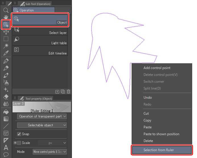Image resolution: width=197 pixels, height=158 pixels.
Task: Choose Selection from Ruler in context menu
Action: (161, 150)
